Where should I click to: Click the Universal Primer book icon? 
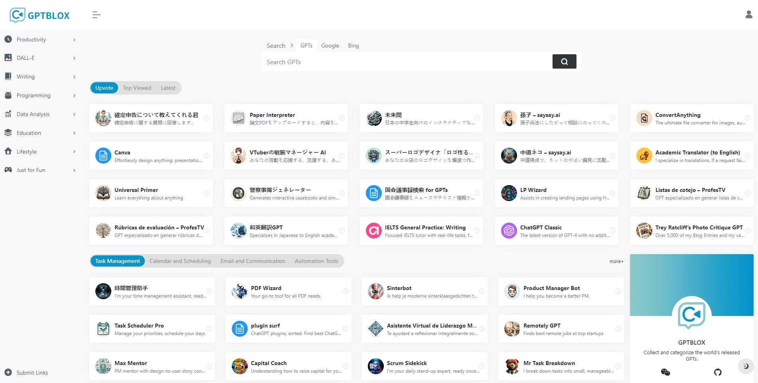click(103, 193)
